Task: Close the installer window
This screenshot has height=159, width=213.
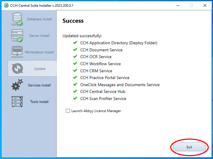Action: tap(205, 5)
